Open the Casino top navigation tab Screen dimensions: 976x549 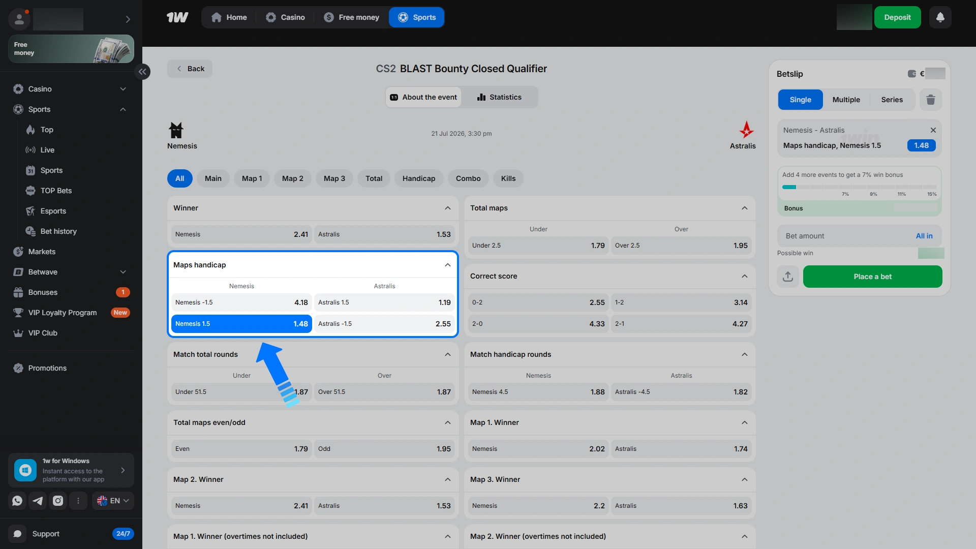285,17
